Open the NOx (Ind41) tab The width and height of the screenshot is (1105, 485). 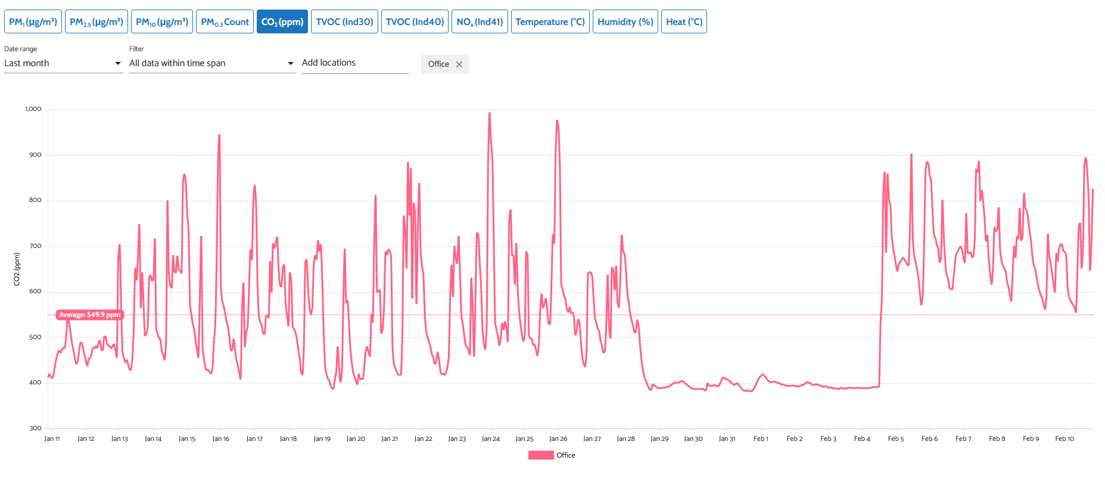point(480,22)
